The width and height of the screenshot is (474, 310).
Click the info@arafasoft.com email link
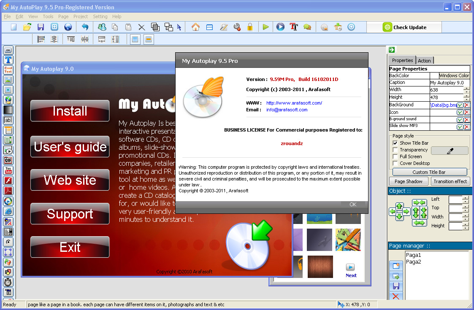click(x=287, y=110)
